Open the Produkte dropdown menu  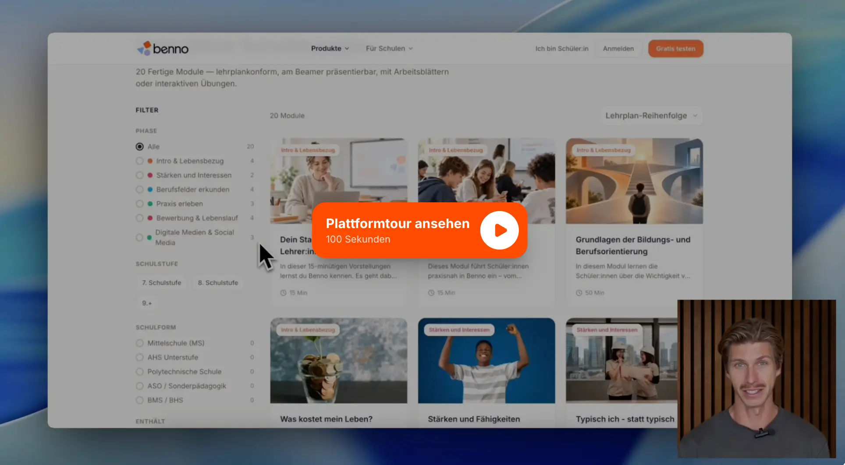pos(330,49)
